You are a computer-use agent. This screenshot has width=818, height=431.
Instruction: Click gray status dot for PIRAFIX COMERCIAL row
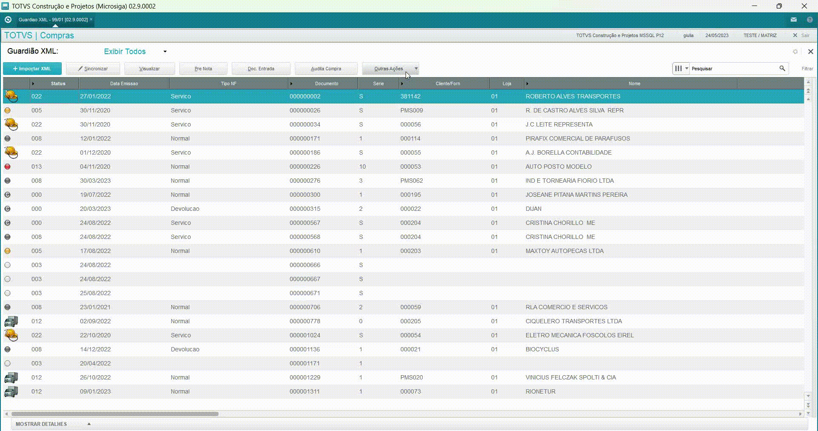point(7,138)
